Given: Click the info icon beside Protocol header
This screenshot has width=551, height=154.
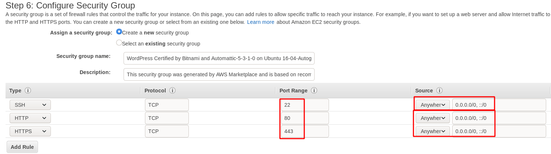Looking at the screenshot, I should click(172, 90).
